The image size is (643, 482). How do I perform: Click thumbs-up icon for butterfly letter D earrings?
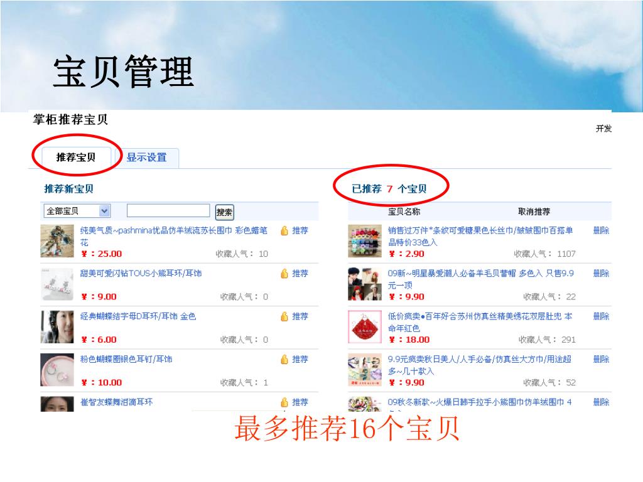pyautogui.click(x=284, y=316)
